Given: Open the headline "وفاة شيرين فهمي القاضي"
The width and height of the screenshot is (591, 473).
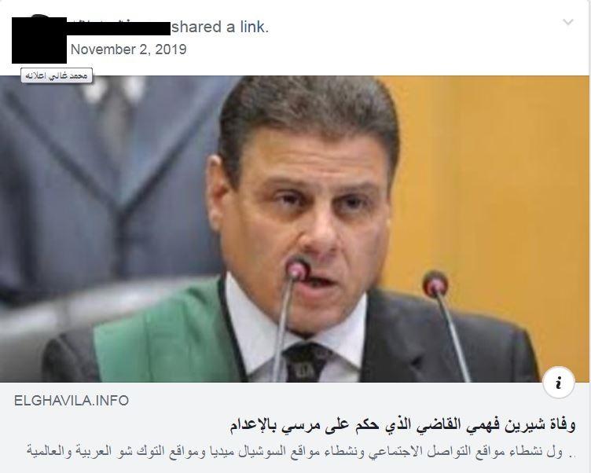Looking at the screenshot, I should tap(402, 425).
